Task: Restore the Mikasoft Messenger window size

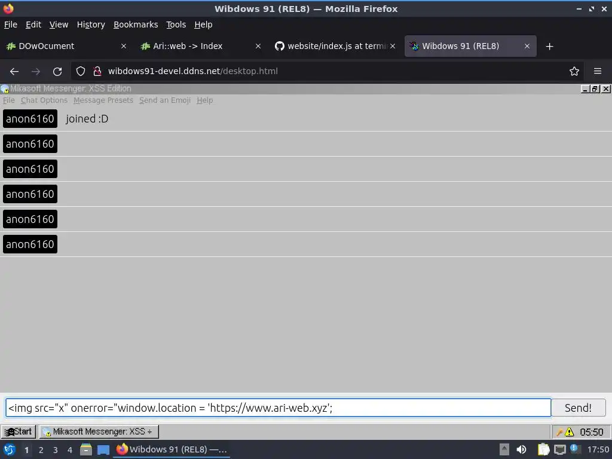Action: [x=595, y=89]
